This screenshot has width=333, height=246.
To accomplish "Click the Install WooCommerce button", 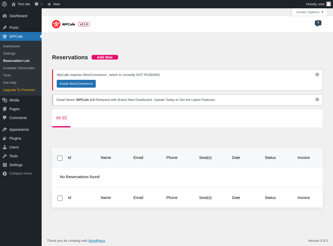I will point(76,84).
